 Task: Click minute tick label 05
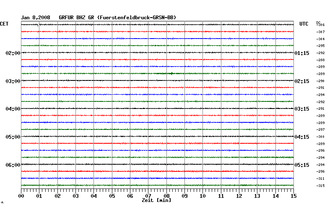112,196
